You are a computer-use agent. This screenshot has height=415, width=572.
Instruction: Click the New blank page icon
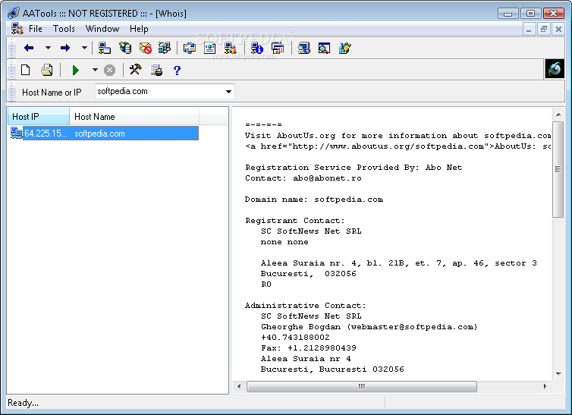(x=26, y=70)
